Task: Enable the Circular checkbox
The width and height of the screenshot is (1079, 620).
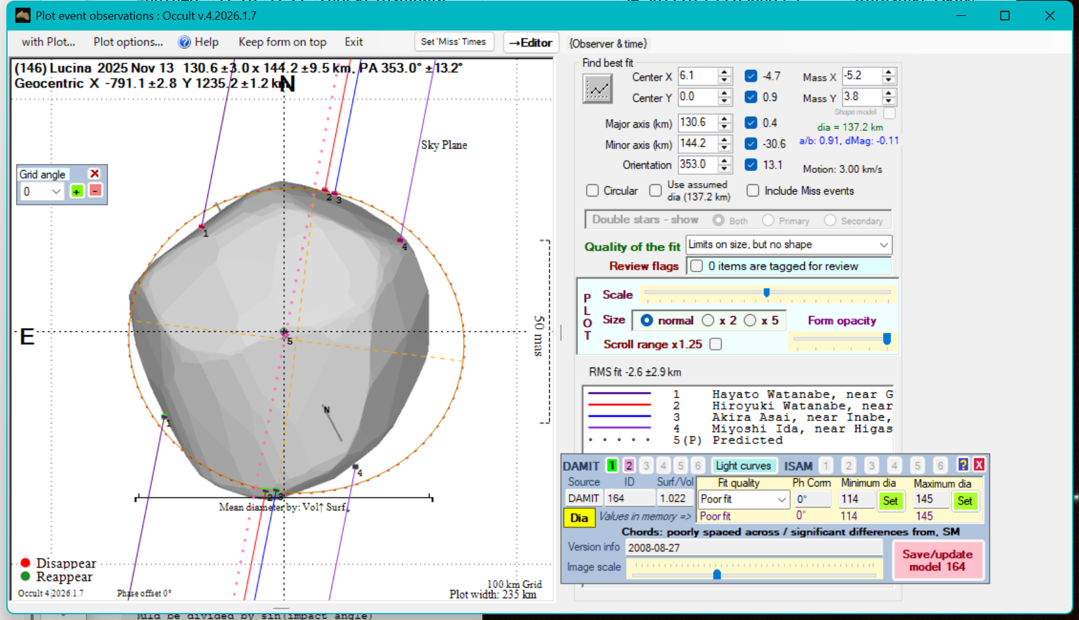Action: [x=592, y=191]
